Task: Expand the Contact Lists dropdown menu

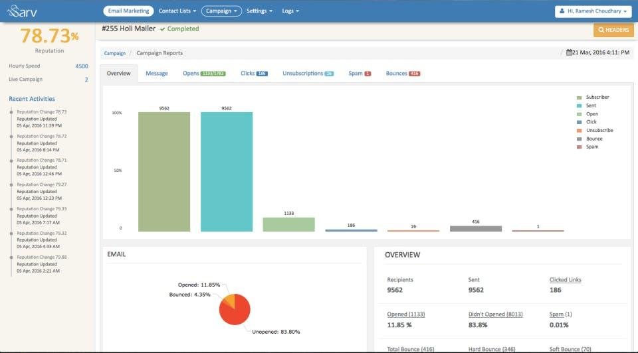Action: click(x=177, y=11)
